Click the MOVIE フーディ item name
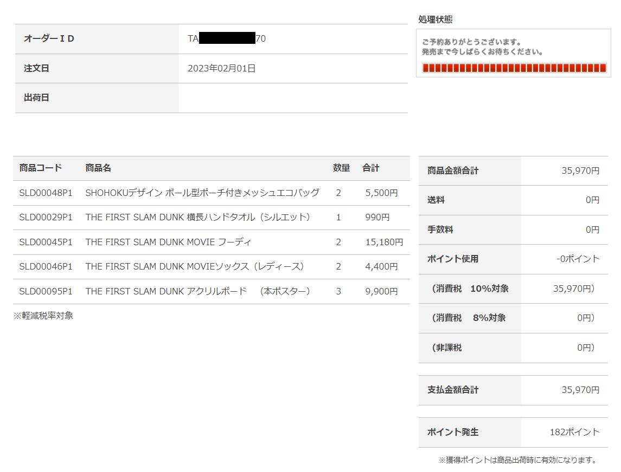This screenshot has width=621, height=472. (x=168, y=242)
